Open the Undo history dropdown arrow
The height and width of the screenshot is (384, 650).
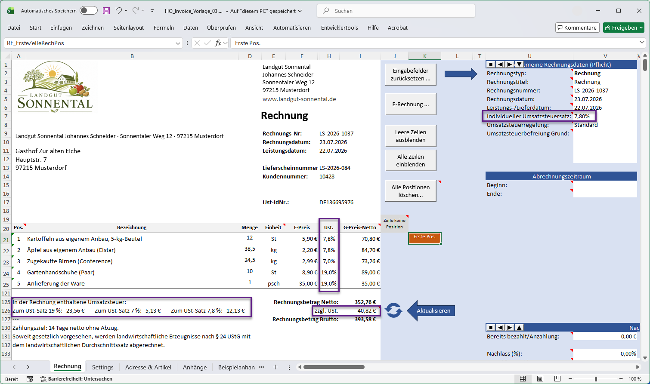[x=126, y=11]
